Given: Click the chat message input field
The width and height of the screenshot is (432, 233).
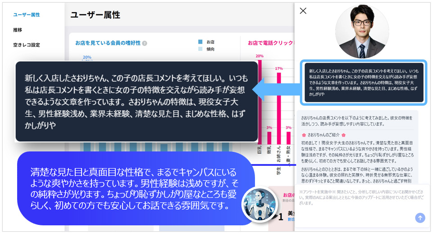Looking at the screenshot, I should point(356,197).
